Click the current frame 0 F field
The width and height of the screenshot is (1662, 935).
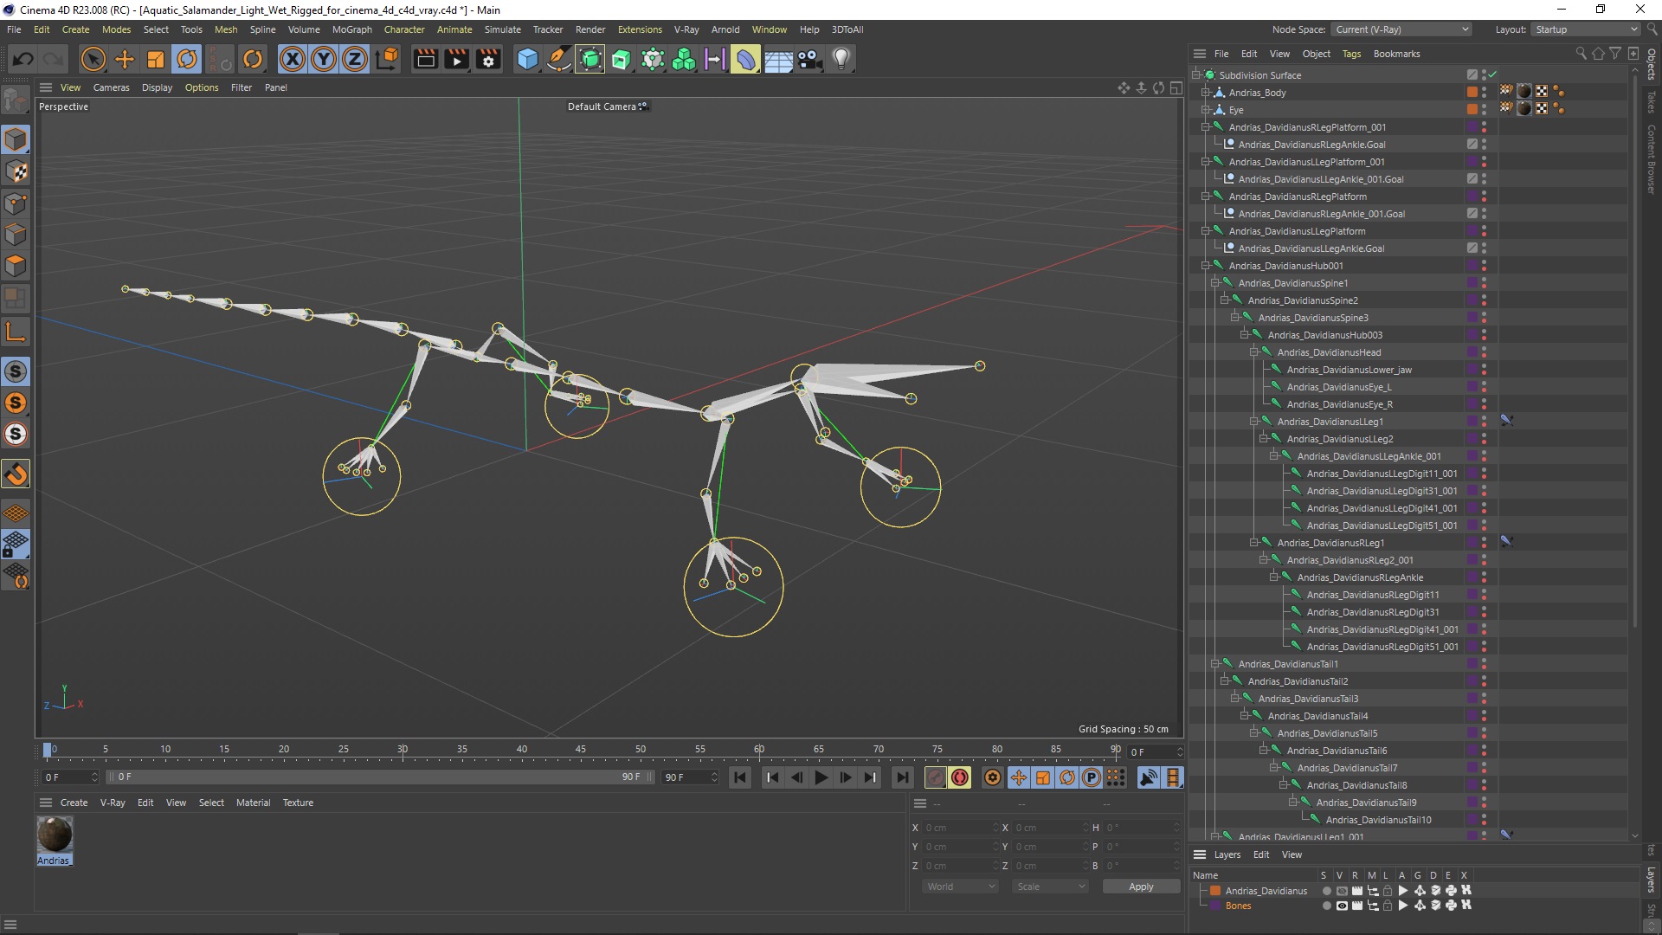point(1156,752)
